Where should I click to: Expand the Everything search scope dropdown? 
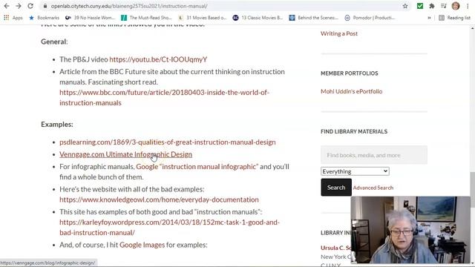coord(355,171)
